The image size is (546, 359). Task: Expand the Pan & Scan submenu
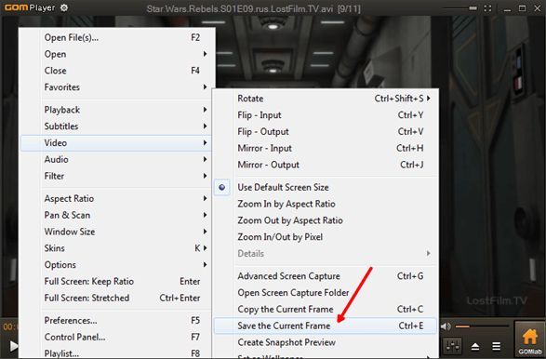[116, 215]
